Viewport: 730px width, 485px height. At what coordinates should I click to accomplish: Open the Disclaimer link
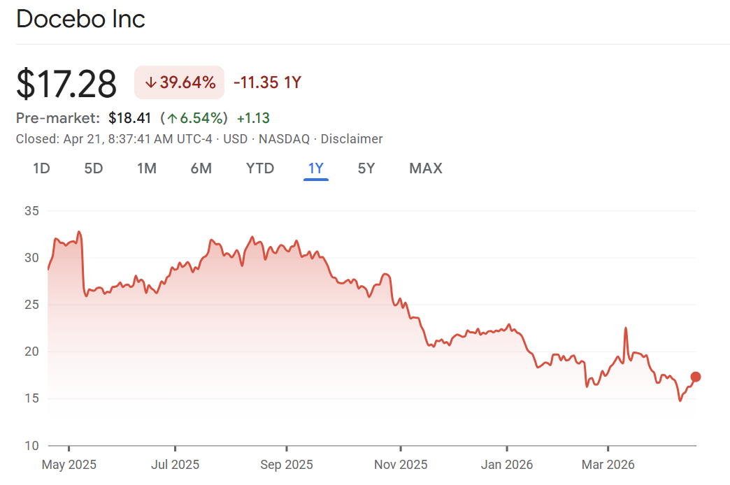tap(352, 139)
